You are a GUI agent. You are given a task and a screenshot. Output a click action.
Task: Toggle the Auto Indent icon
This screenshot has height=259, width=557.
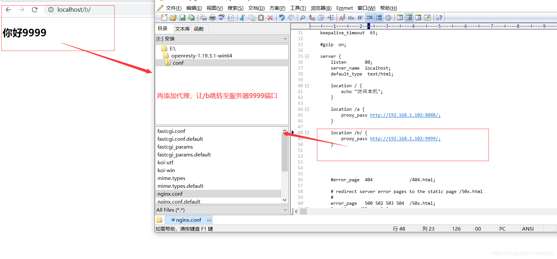(369, 18)
